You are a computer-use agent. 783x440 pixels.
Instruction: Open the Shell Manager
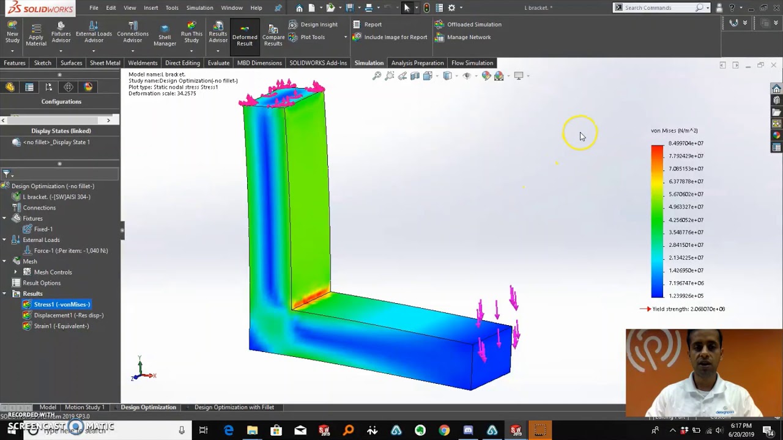coord(165,35)
